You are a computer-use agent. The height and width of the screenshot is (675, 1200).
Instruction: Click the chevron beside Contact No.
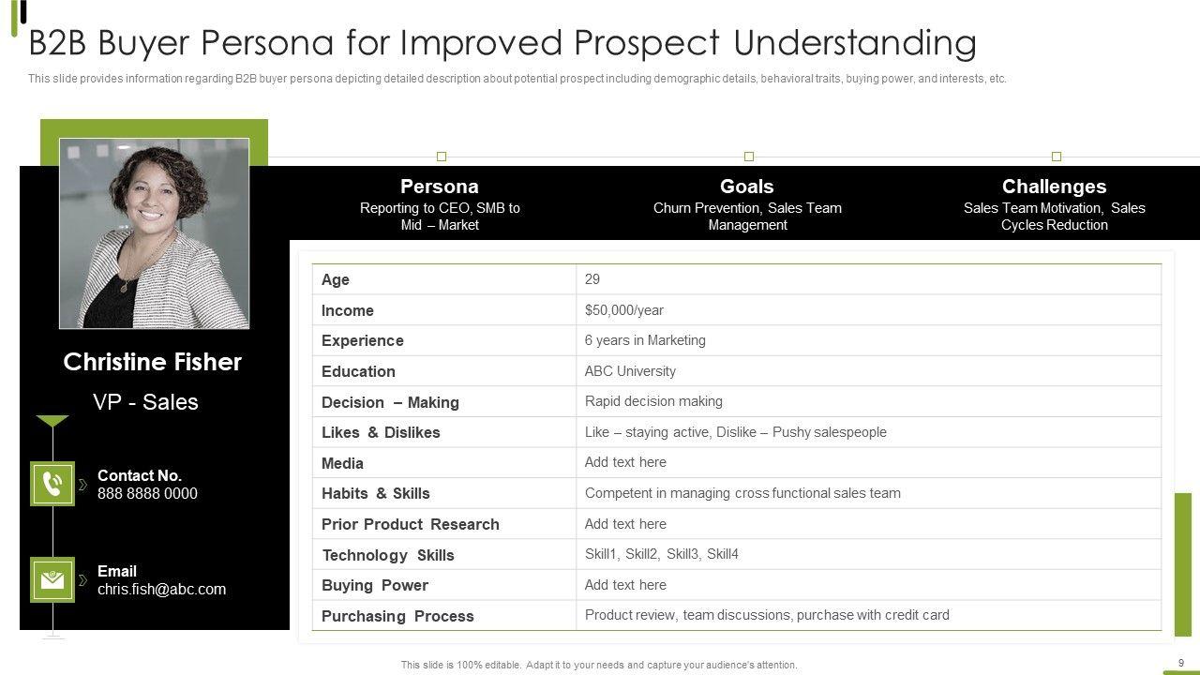[83, 485]
